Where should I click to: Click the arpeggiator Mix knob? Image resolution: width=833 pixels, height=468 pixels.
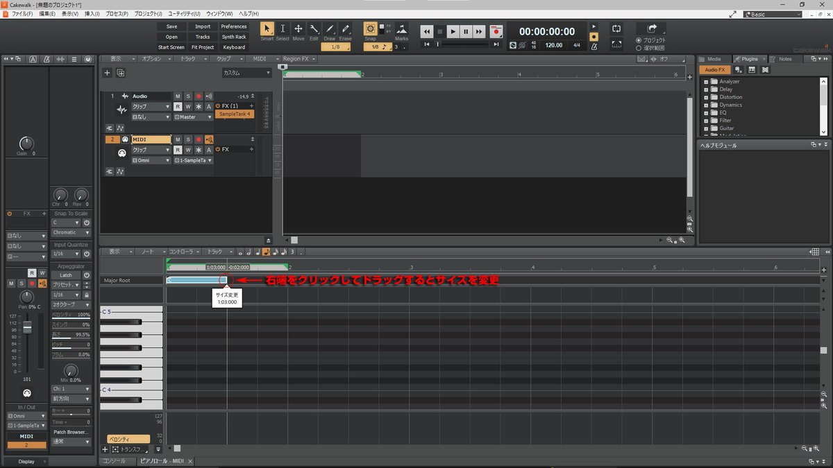click(71, 370)
